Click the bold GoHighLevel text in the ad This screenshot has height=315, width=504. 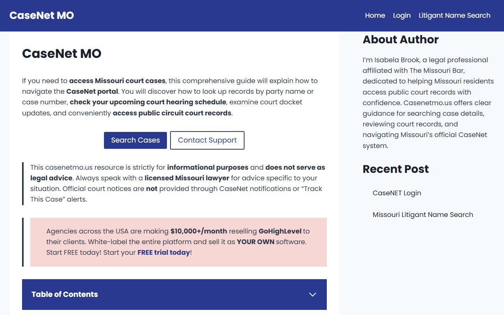pyautogui.click(x=280, y=231)
